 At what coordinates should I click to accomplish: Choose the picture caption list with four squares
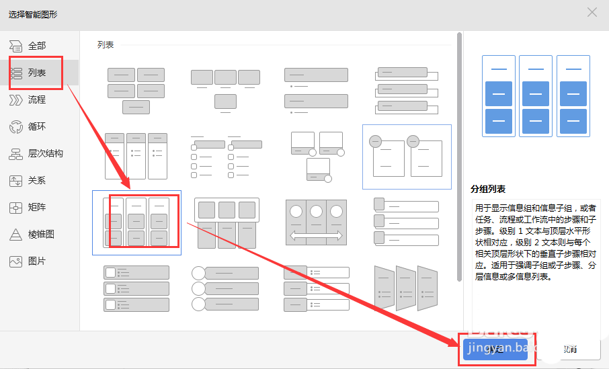click(x=225, y=91)
